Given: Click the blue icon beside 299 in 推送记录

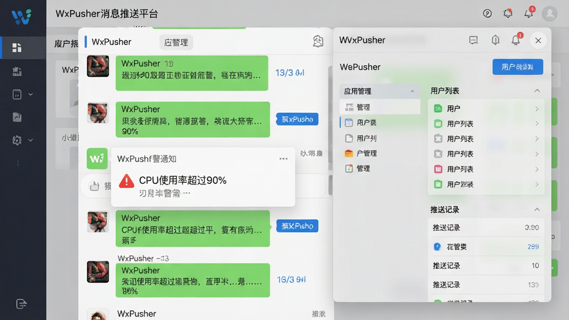Looking at the screenshot, I should click(437, 247).
